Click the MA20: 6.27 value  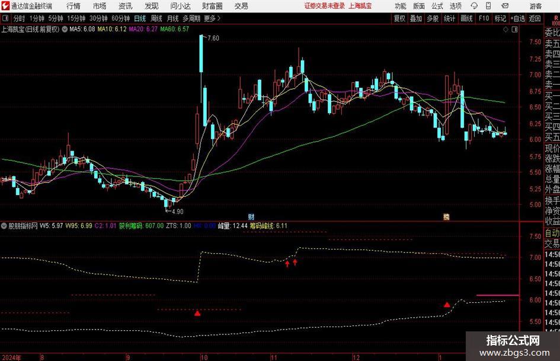point(143,29)
